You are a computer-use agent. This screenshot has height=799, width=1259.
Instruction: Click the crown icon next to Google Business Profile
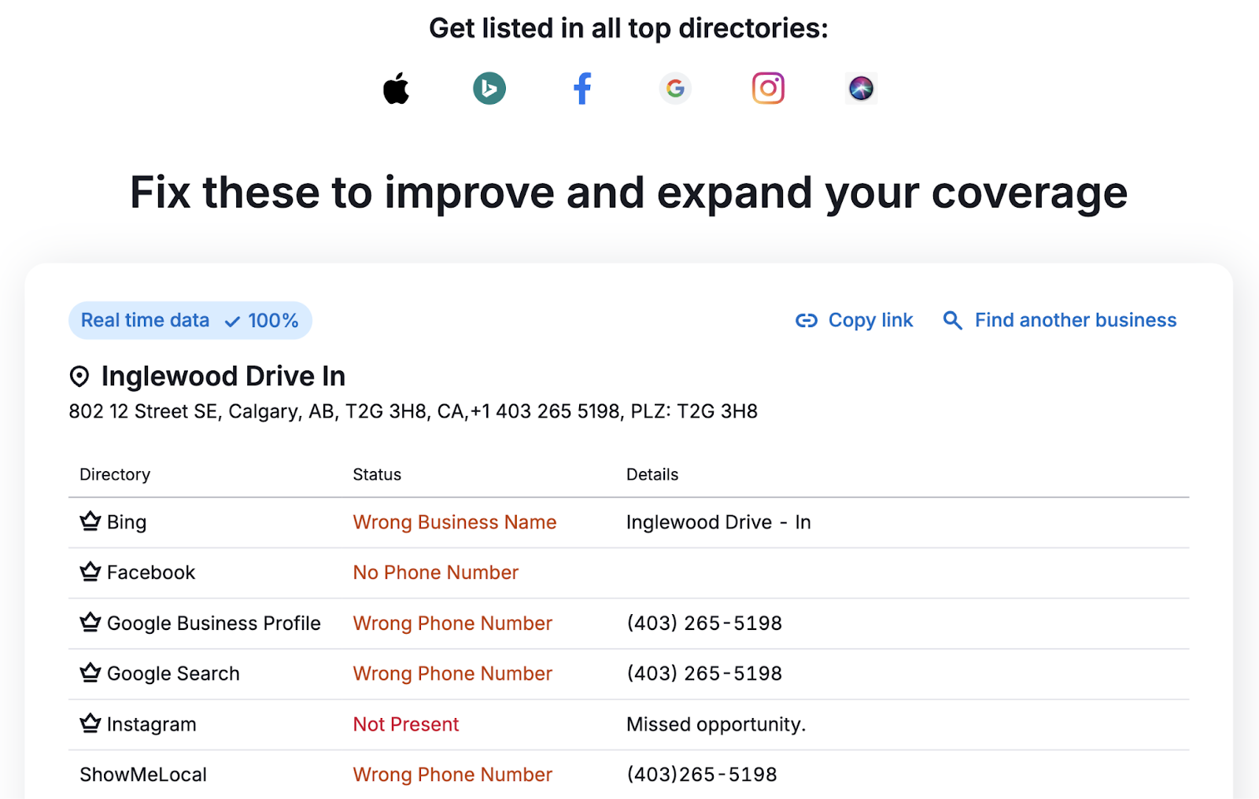click(x=89, y=622)
